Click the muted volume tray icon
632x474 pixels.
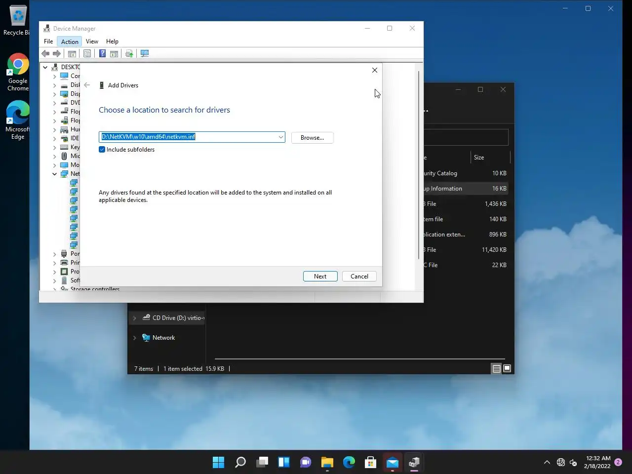click(573, 462)
